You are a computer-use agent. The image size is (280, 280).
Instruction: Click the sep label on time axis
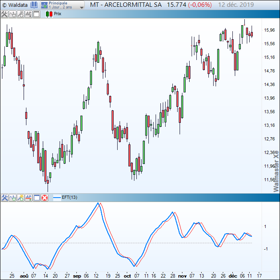click(x=77, y=276)
